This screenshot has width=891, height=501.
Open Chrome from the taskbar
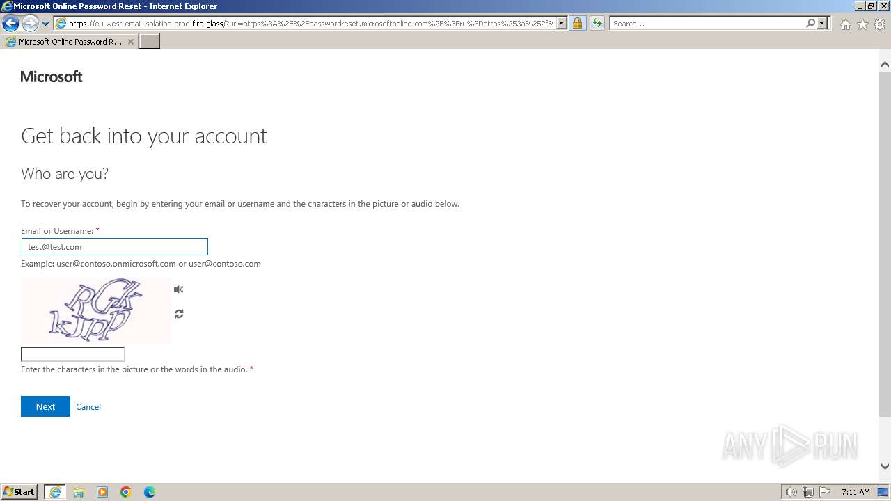(126, 492)
